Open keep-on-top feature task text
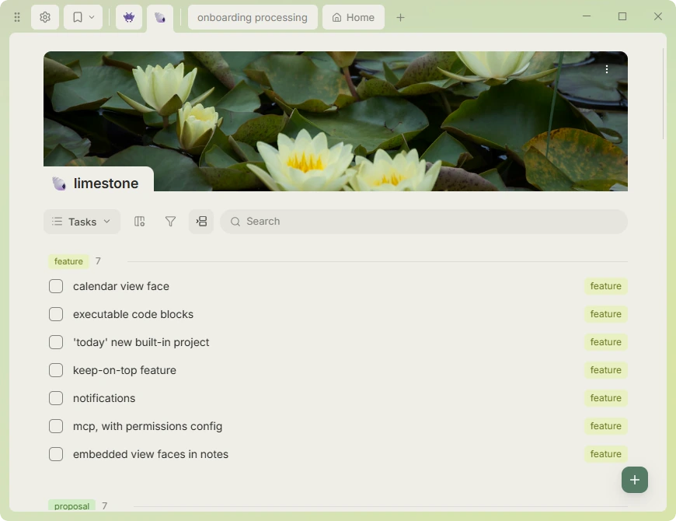The height and width of the screenshot is (521, 676). 124,370
